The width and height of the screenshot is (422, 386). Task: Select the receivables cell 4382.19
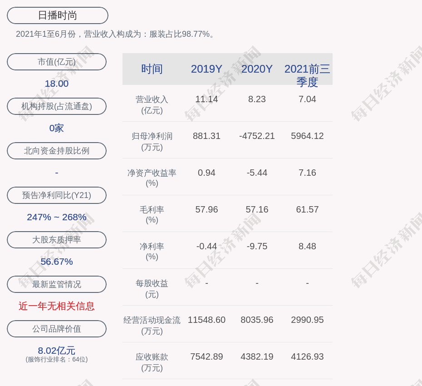[x=257, y=356]
